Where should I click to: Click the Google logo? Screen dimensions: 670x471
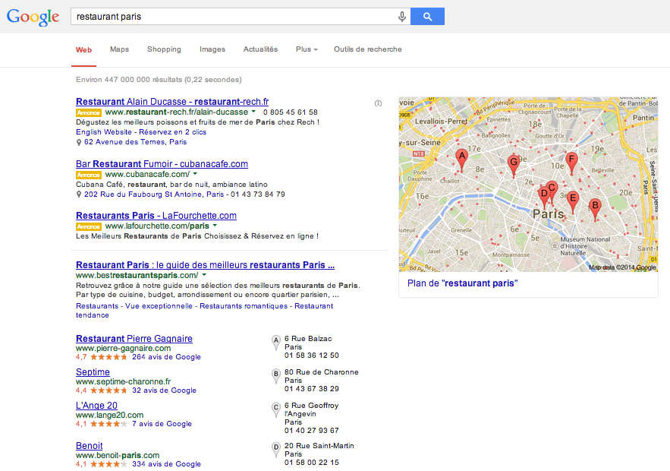click(x=33, y=17)
